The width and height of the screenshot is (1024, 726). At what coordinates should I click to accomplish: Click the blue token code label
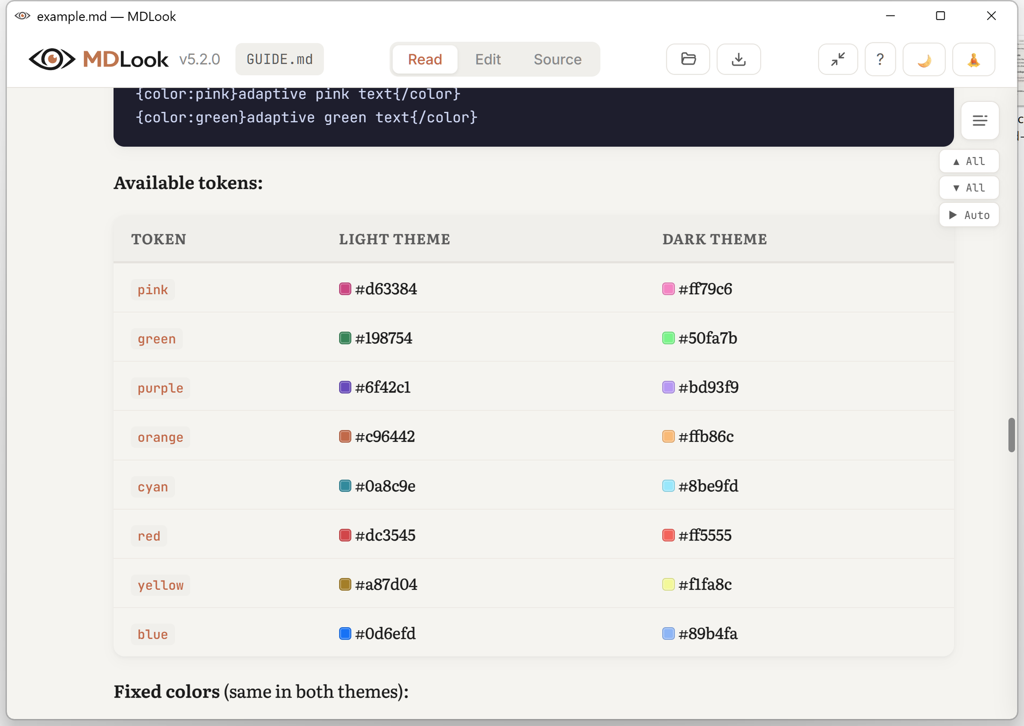click(153, 634)
